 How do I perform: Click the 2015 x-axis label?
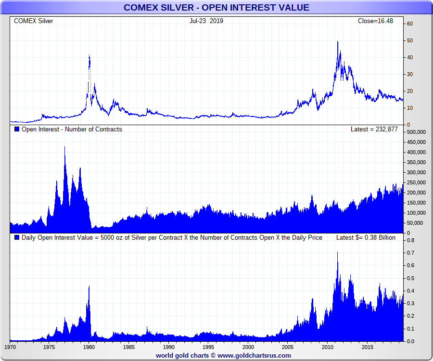pos(367,347)
